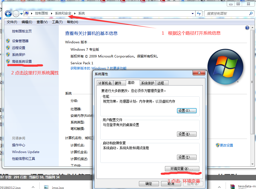Open 设备管理器 from the sidebar
Image resolution: width=256 pixels, height=189 pixels.
point(20,41)
